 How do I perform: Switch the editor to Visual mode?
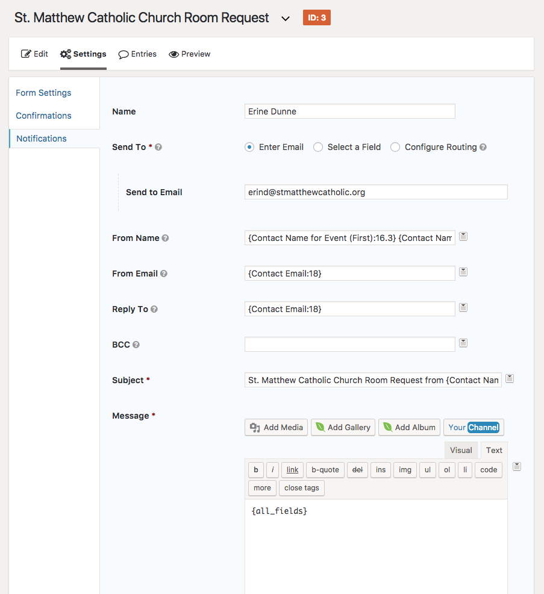pos(461,450)
